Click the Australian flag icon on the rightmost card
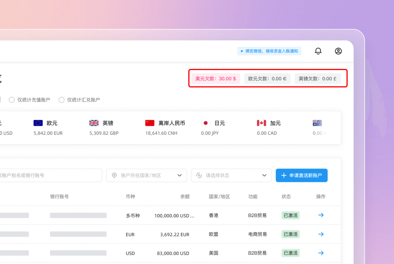394x264 pixels. [317, 123]
